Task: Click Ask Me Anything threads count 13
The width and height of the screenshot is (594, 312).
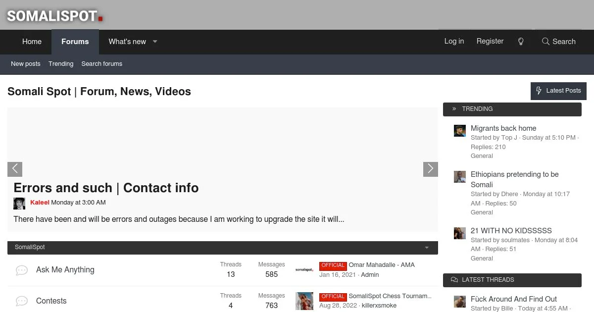Action: 231,274
